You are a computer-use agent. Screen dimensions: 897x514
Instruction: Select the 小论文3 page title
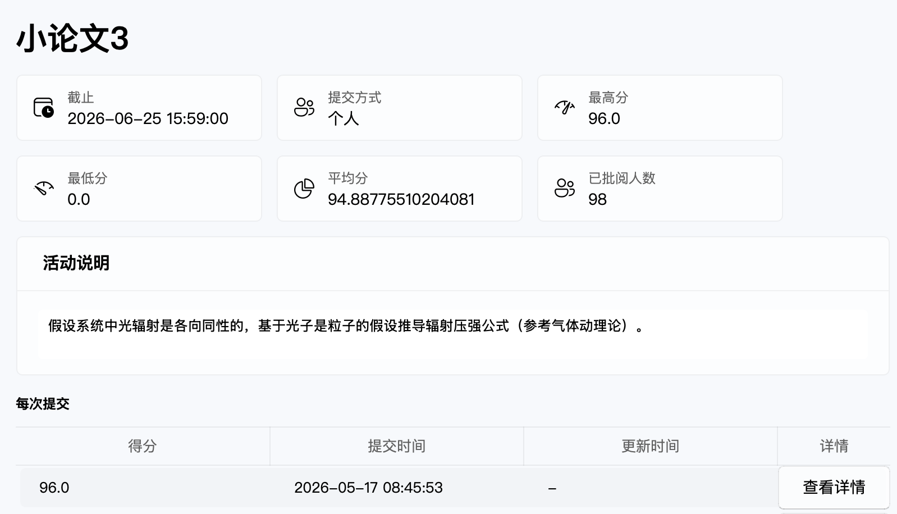click(72, 39)
